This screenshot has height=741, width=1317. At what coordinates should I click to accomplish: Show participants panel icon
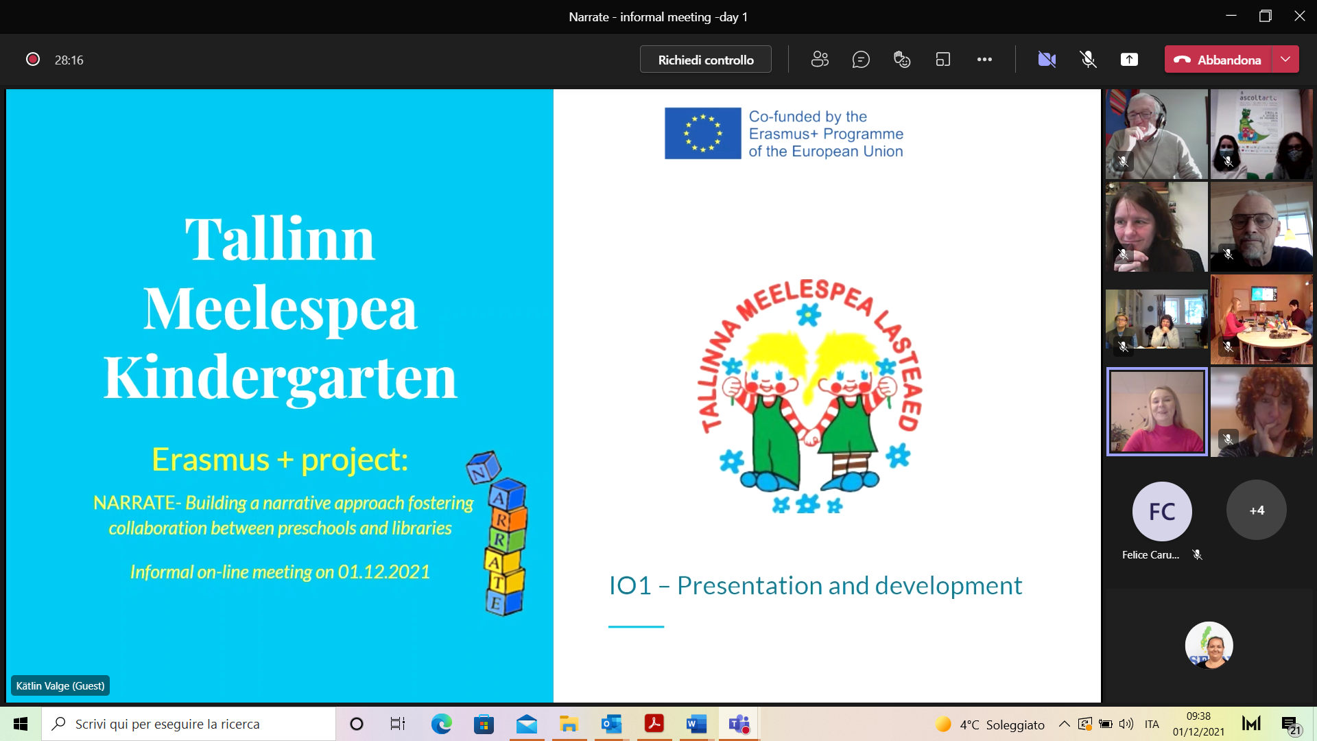click(x=820, y=60)
